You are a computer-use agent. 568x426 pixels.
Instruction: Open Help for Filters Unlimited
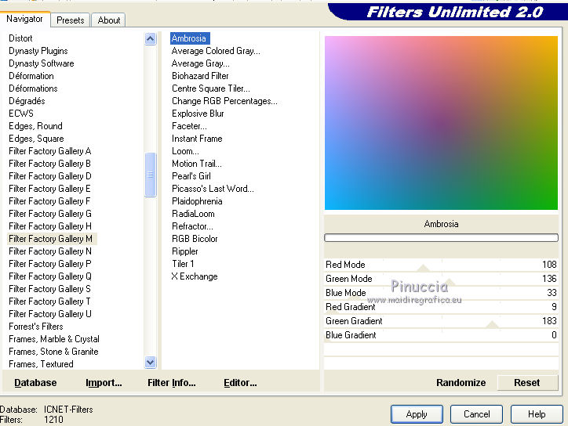[537, 414]
